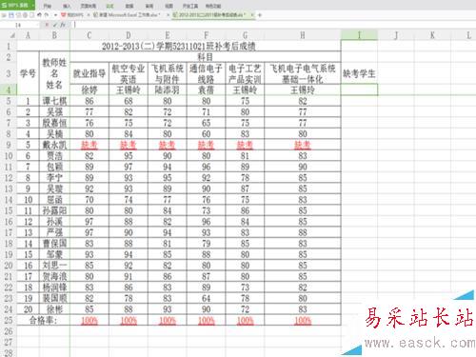476x357 pixels.
Task: Click the red 缺考 cell under 就业指导
Action: point(89,145)
